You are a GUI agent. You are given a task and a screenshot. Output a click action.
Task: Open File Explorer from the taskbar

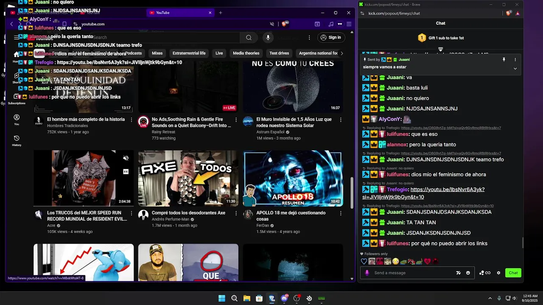click(246, 298)
